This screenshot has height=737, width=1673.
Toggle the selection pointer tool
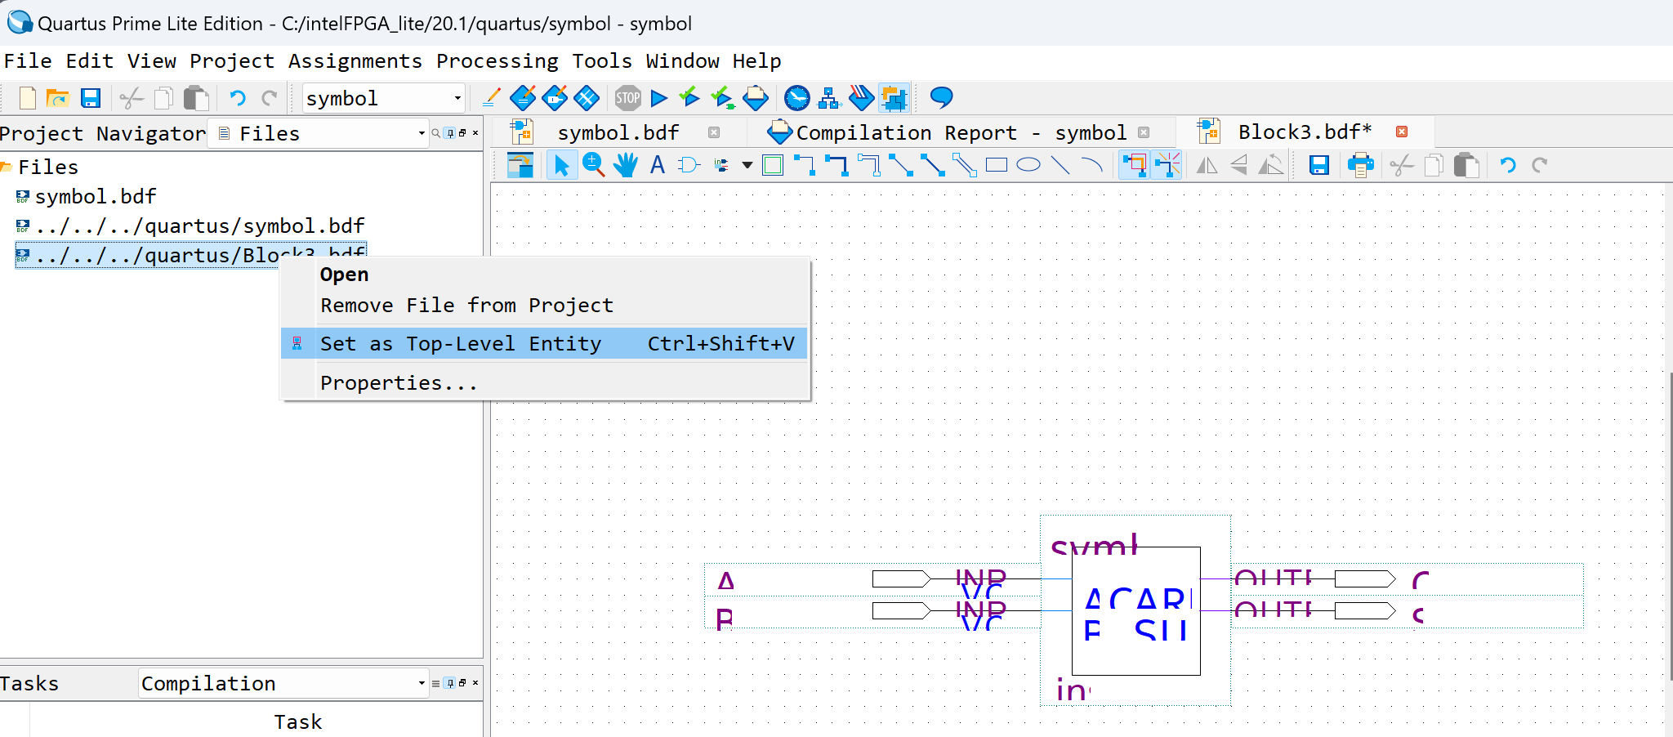(561, 165)
